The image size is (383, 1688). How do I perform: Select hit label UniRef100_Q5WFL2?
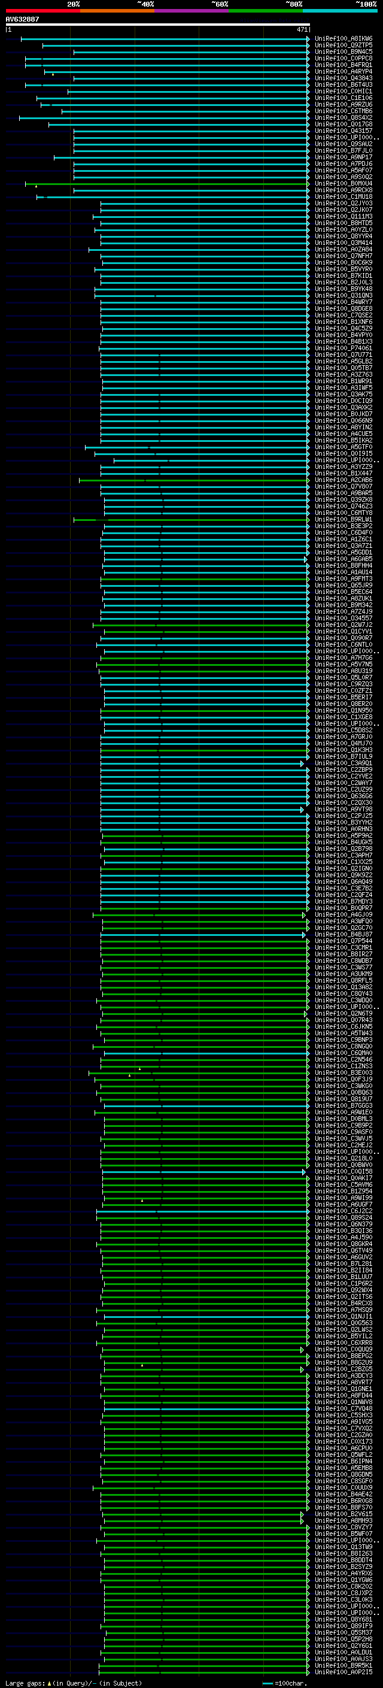[344, 1454]
